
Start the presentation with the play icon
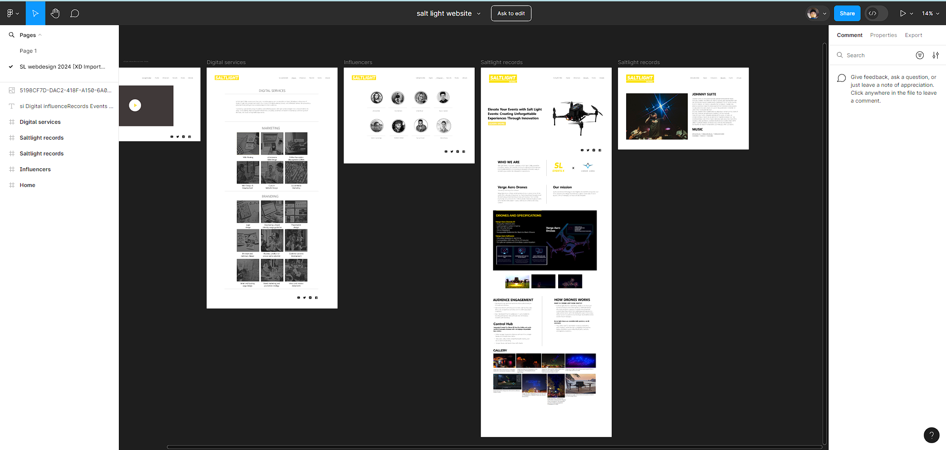pos(903,13)
